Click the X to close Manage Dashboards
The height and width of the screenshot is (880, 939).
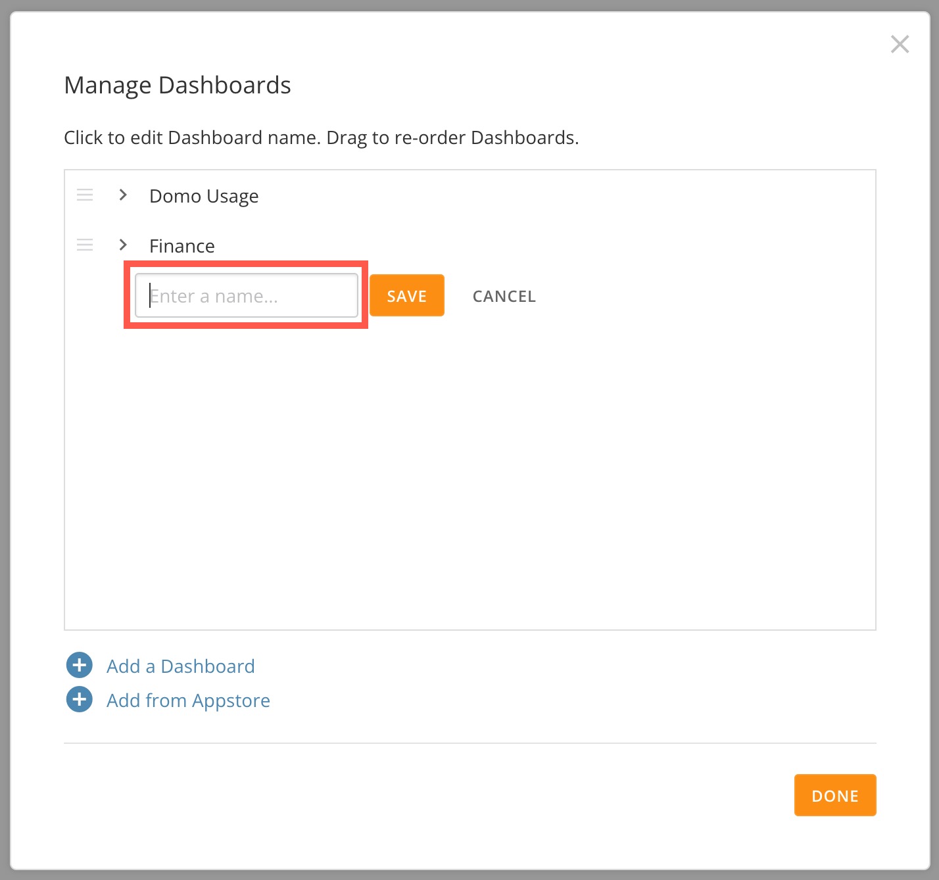900,44
